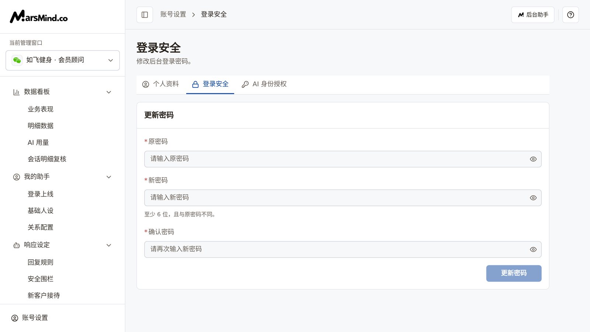590x332 pixels.
Task: Open the help question-mark icon
Action: (x=570, y=15)
